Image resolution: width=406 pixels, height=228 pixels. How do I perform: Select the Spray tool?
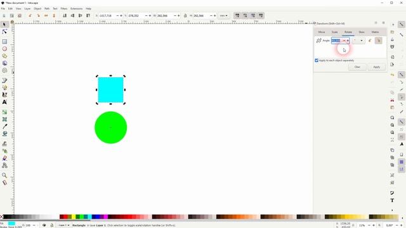4,151
